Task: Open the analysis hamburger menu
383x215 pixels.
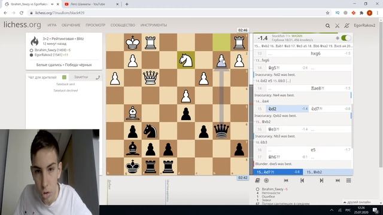Action: (348, 180)
